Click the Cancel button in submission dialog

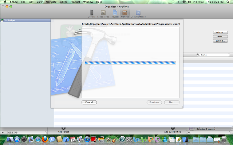89,102
